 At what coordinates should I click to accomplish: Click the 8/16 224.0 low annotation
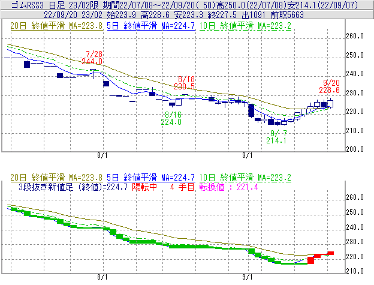click(x=171, y=118)
